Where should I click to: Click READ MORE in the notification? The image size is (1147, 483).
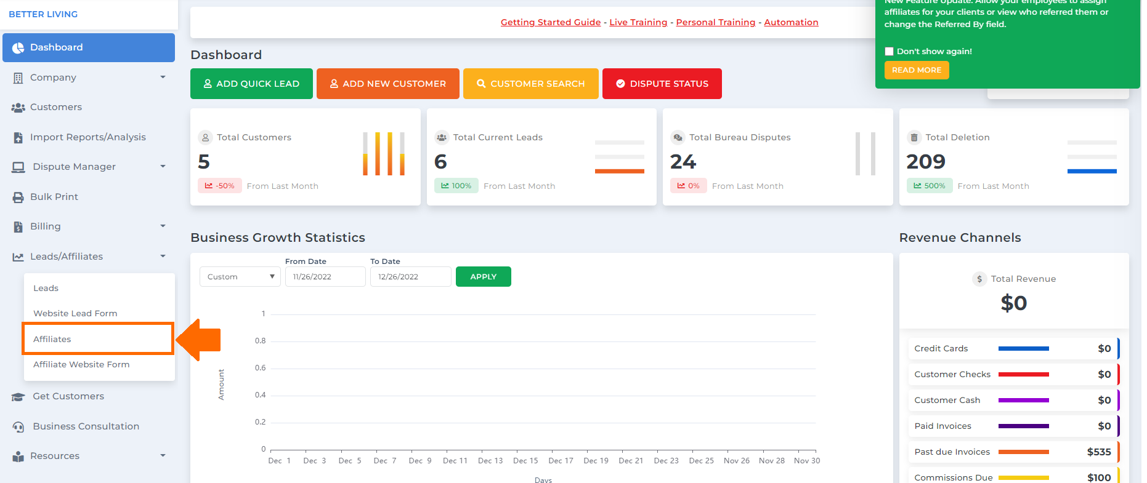(917, 70)
